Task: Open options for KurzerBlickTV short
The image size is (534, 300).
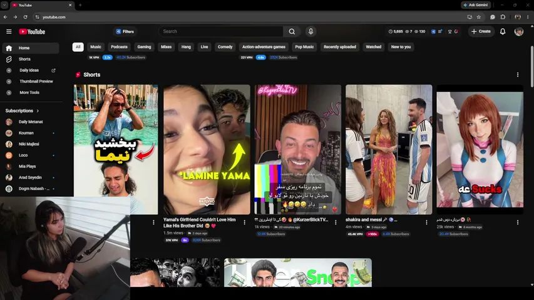Action: pos(336,222)
